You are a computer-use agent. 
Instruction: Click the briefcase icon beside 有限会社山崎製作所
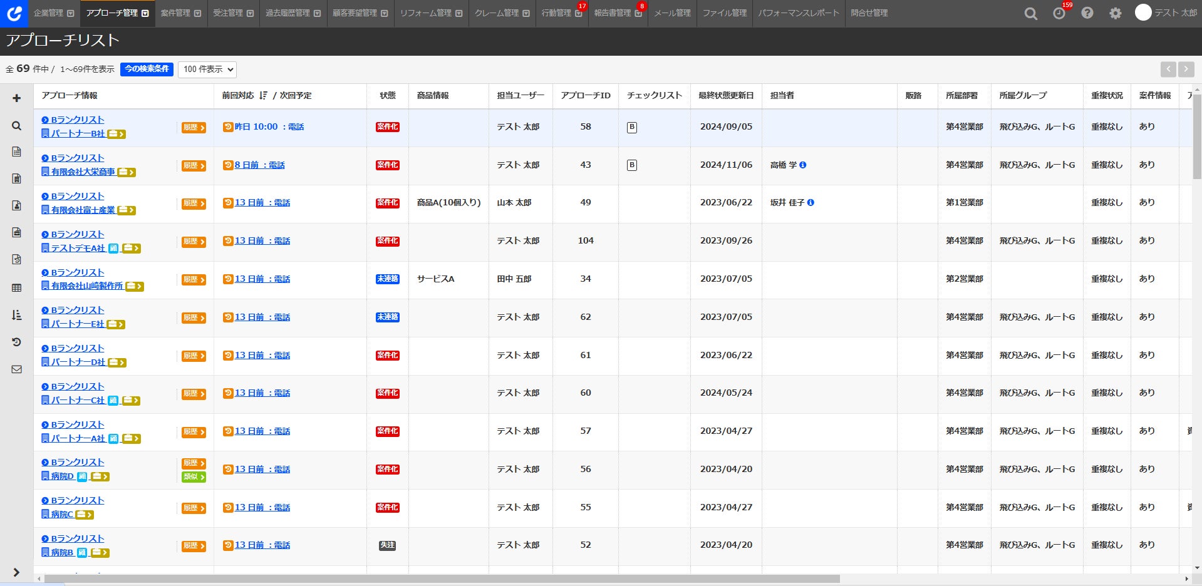pos(135,286)
